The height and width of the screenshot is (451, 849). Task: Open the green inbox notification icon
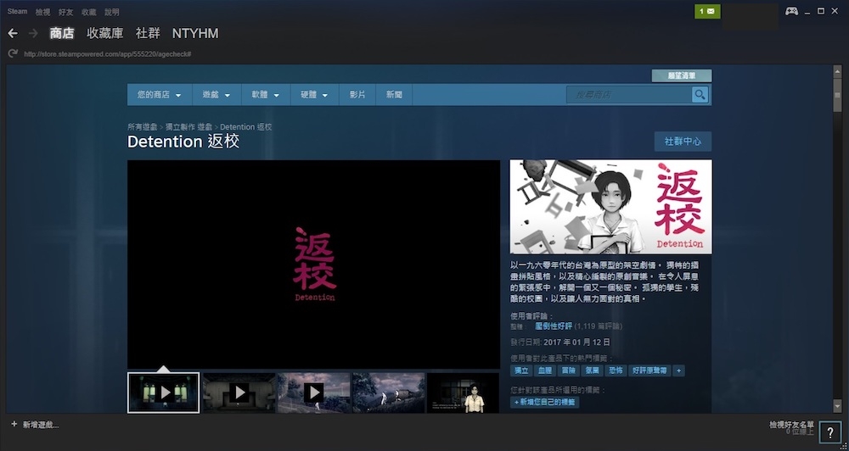(707, 11)
